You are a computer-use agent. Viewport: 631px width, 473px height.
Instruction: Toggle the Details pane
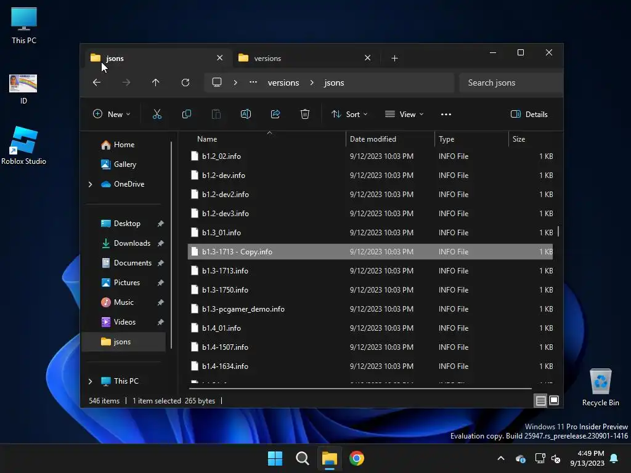[x=529, y=114]
